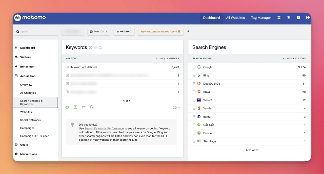Expand the Google search engine row
324x174 pixels.
click(194, 67)
